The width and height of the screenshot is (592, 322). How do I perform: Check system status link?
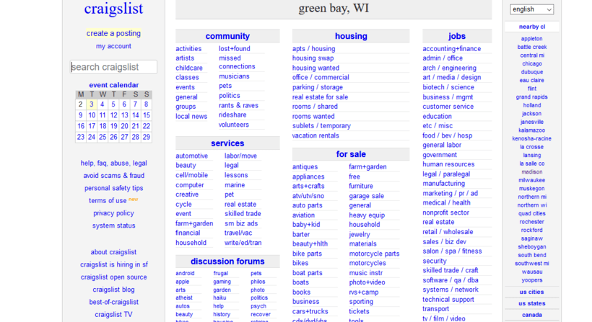pyautogui.click(x=113, y=225)
